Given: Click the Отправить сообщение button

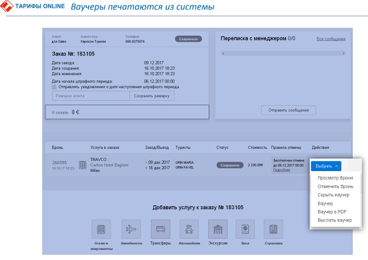Looking at the screenshot, I should click(x=288, y=111).
